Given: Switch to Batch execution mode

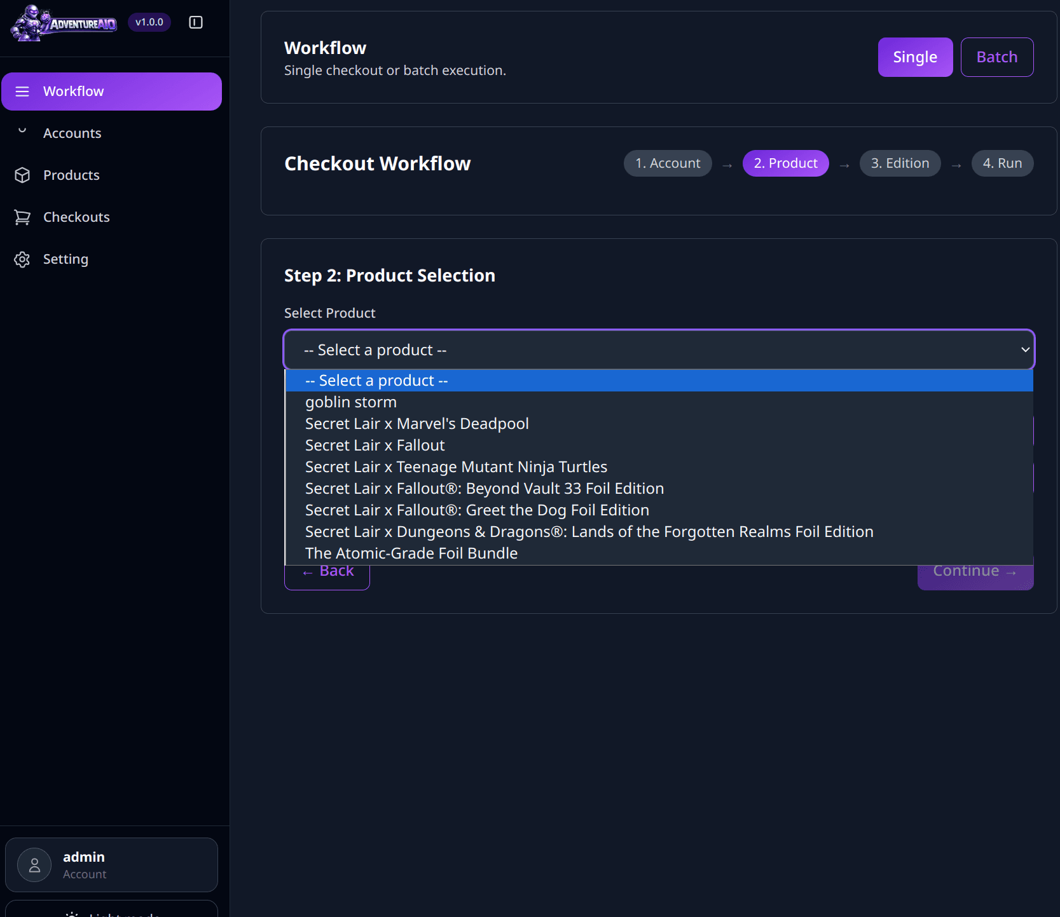Looking at the screenshot, I should click(x=996, y=57).
